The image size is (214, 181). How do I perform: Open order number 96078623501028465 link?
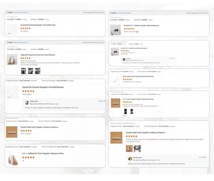coord(124,13)
